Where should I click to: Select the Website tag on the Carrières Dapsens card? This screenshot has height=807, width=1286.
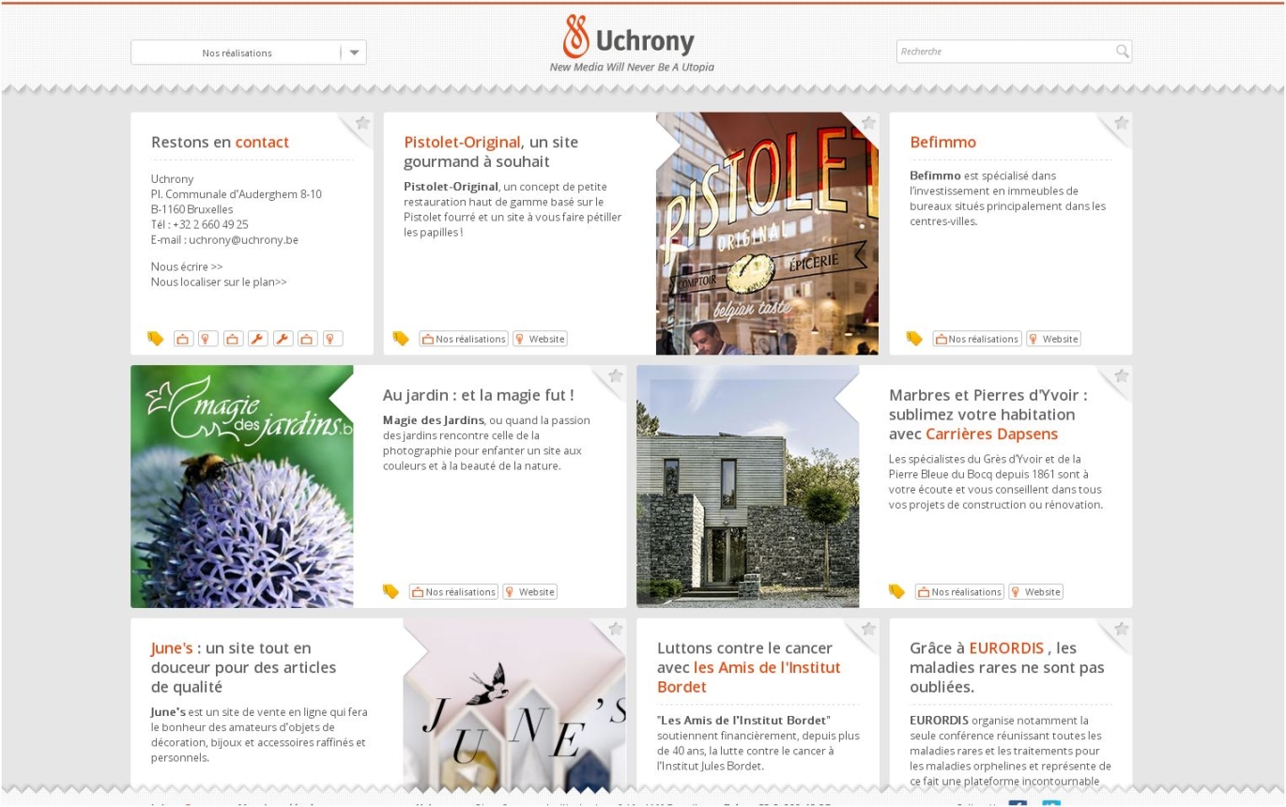pyautogui.click(x=1035, y=592)
